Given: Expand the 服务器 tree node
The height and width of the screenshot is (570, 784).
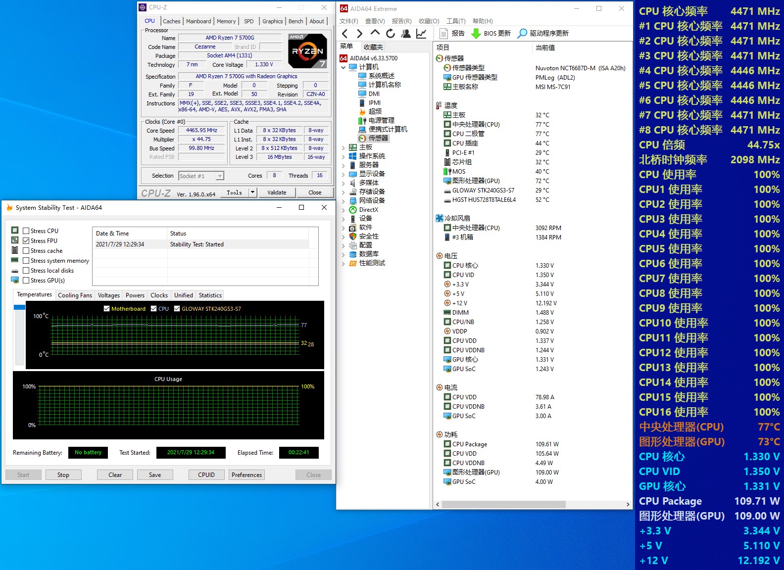Looking at the screenshot, I should pyautogui.click(x=343, y=165).
